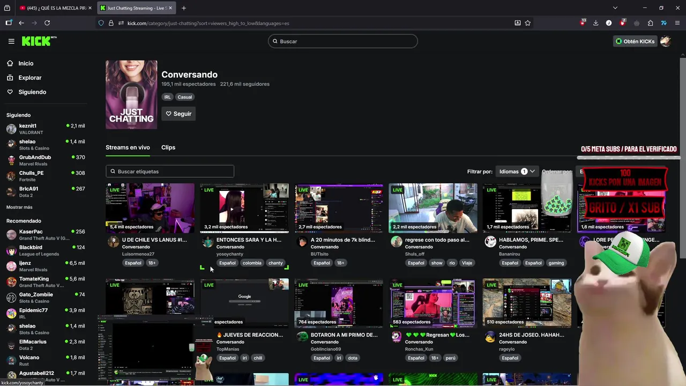Click Goblinciano69 streamer avatar
Image resolution: width=686 pixels, height=386 pixels.
tap(302, 337)
